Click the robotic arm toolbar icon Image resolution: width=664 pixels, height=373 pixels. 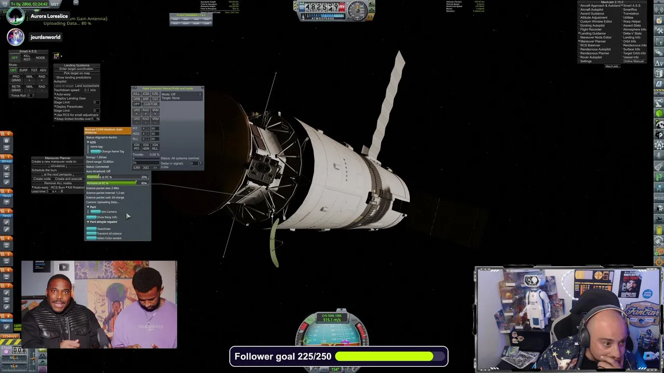point(659,102)
